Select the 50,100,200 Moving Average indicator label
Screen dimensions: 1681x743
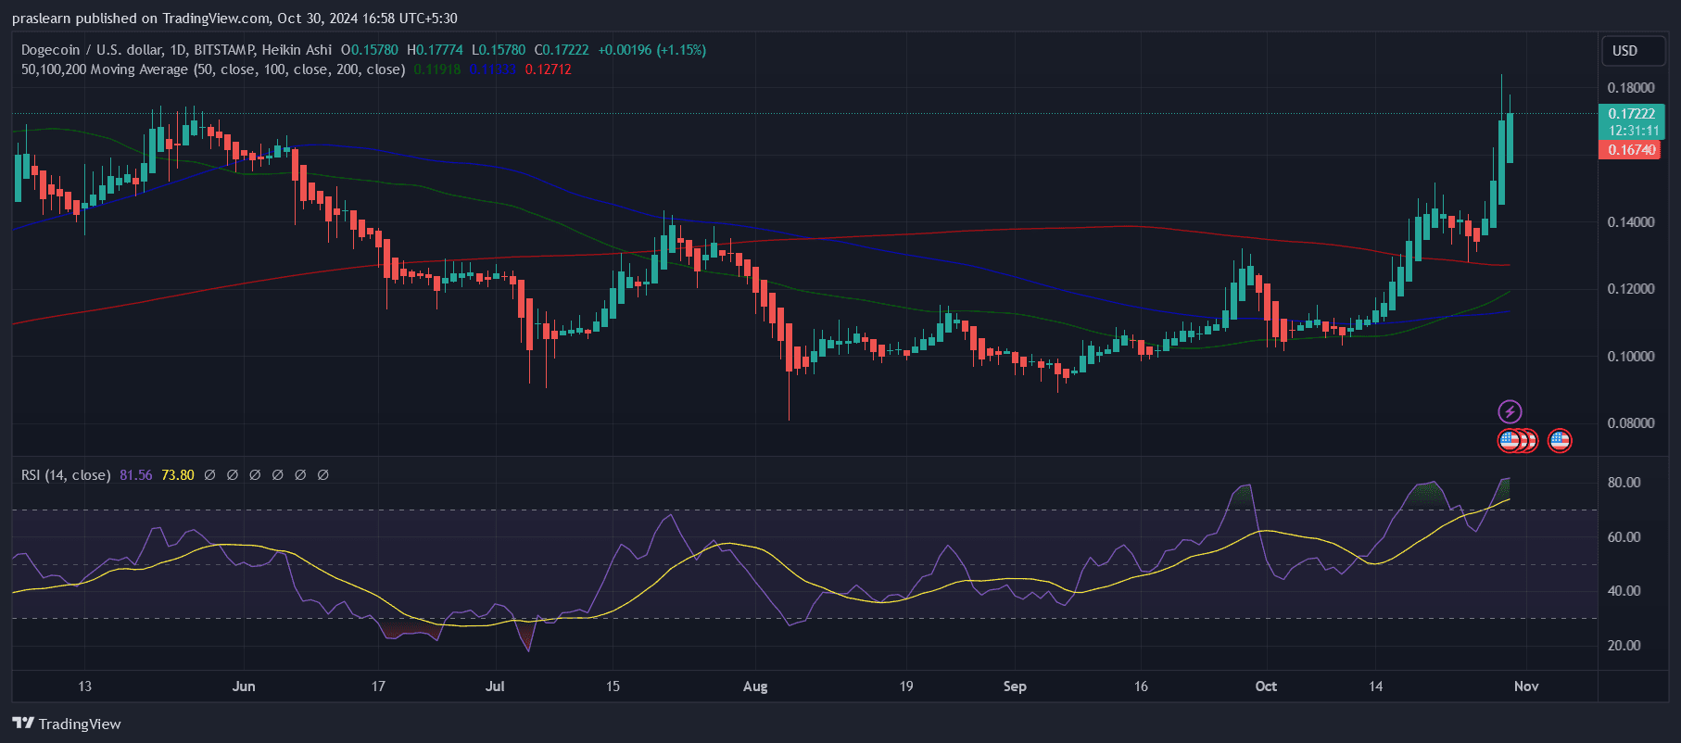pos(213,69)
